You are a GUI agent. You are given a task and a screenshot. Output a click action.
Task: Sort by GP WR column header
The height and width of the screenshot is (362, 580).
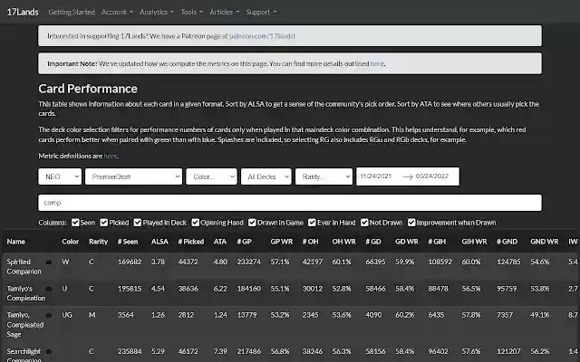(282, 242)
